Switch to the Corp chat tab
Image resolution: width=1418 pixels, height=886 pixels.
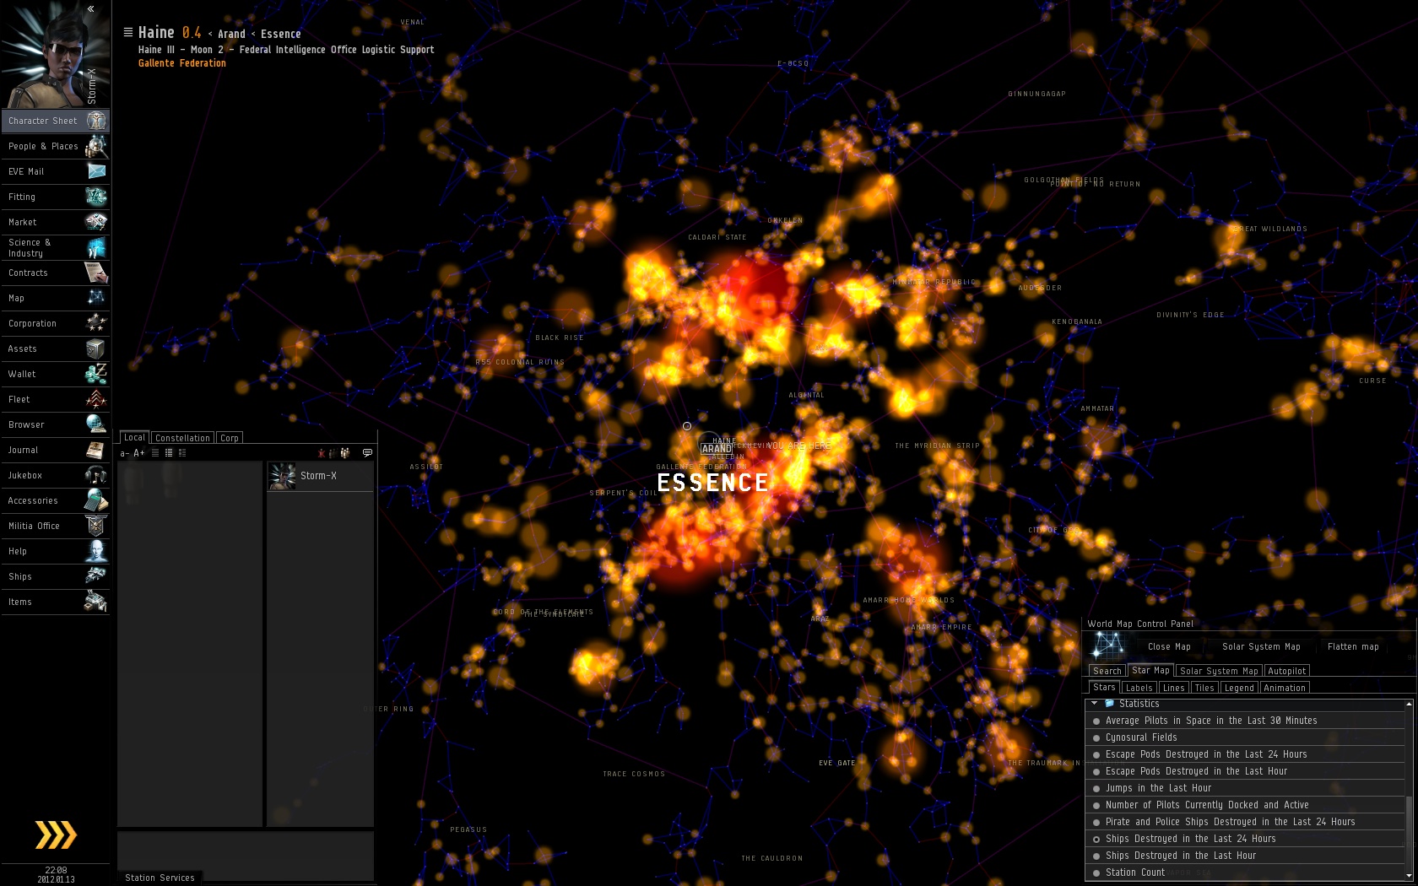[x=230, y=438]
